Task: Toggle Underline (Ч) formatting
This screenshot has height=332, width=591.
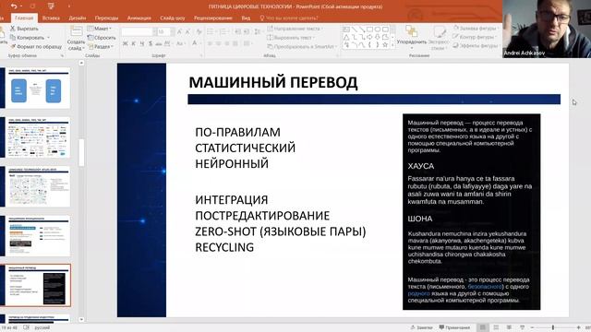Action: click(142, 44)
